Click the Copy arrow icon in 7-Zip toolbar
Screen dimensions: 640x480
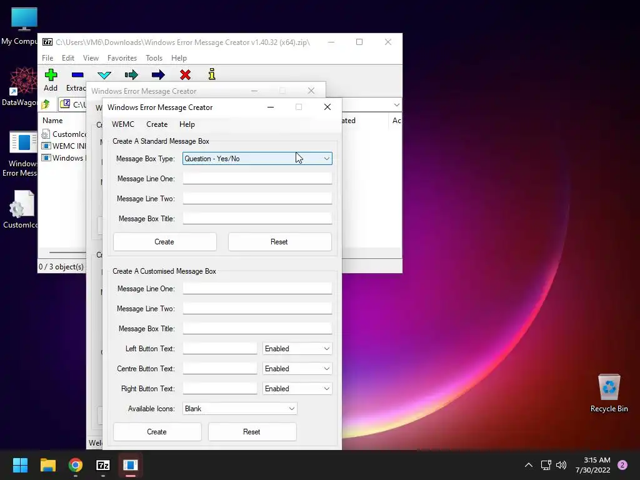click(x=131, y=75)
